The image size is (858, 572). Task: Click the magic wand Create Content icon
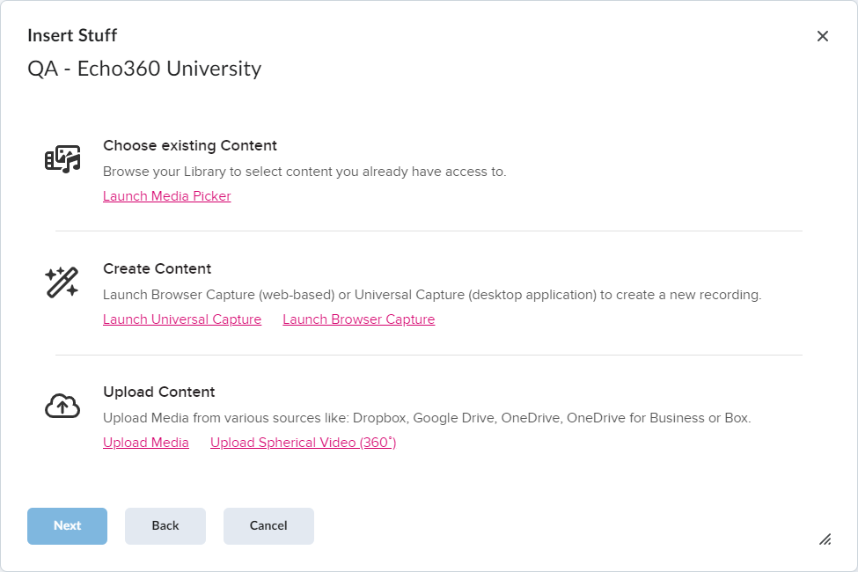pos(62,282)
